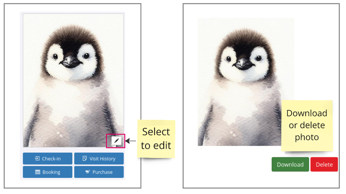Click the enlarged penguin photo on the right
Image resolution: width=346 pixels, height=194 pixels.
pos(246,82)
